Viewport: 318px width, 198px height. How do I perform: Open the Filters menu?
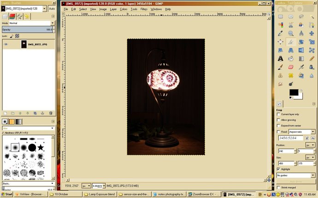click(144, 9)
